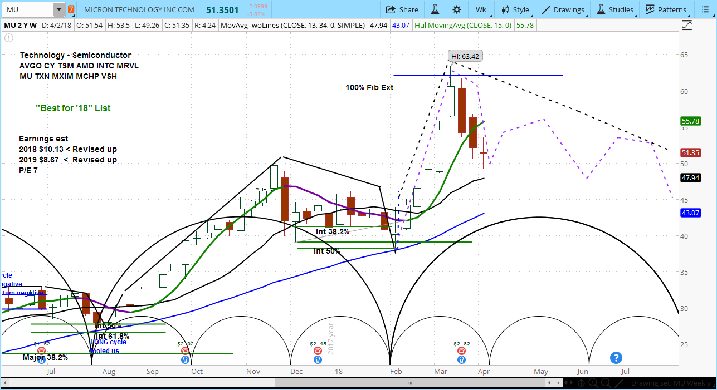Open Drawing set: MU Weekly selector
717x390 pixels.
672,383
